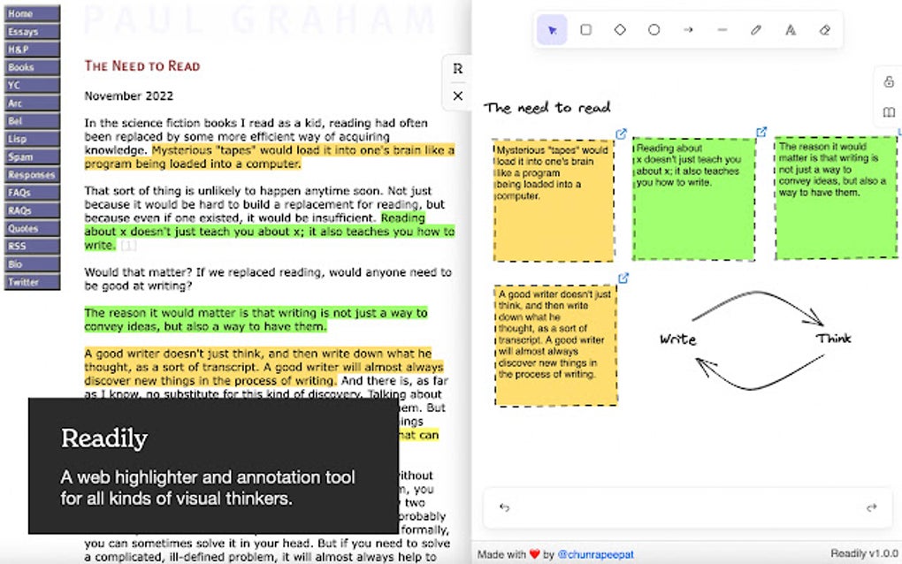Redo the last canvas action
Image resolution: width=902 pixels, height=564 pixels.
(872, 507)
